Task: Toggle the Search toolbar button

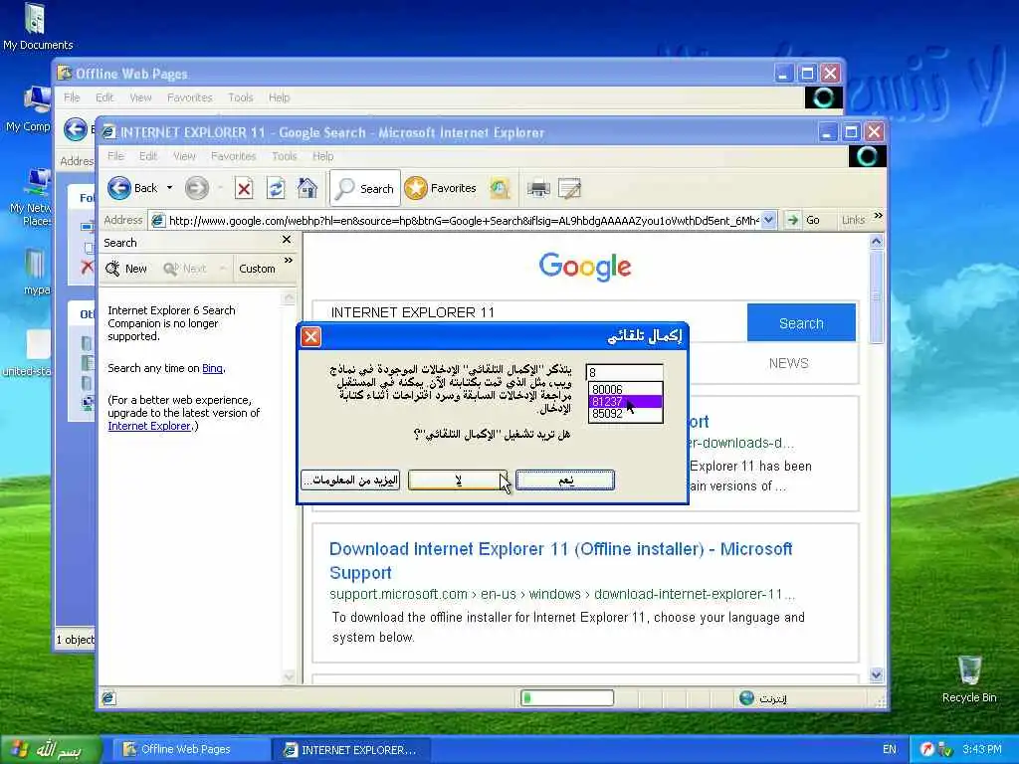Action: (x=365, y=188)
